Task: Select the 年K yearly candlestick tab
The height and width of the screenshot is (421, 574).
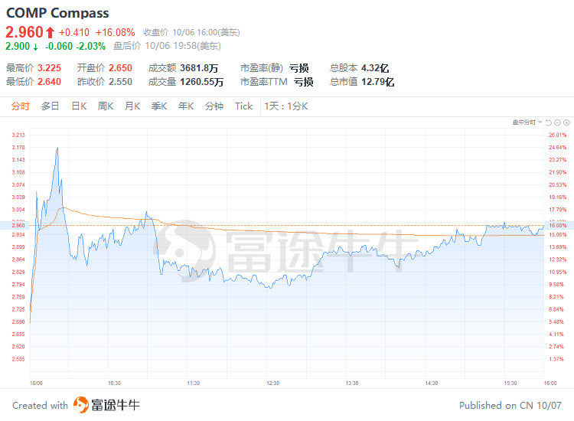Action: 186,106
